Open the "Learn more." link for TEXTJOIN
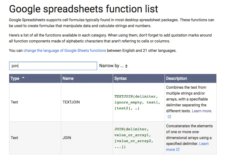The width and height of the screenshot is (227, 160). tap(202, 111)
